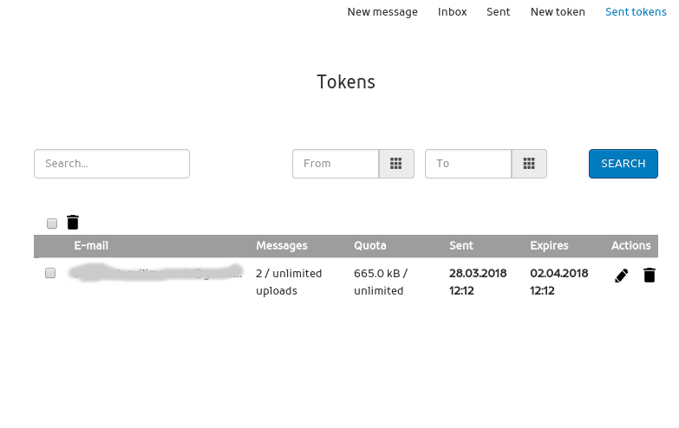The width and height of the screenshot is (679, 428).
Task: Select the Sent tokens menu item
Action: [636, 12]
